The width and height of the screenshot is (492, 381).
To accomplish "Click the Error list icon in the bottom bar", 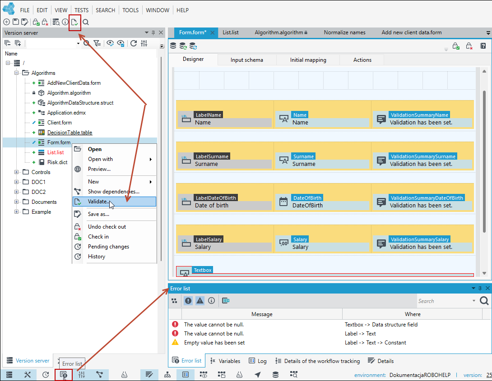I will 64,375.
